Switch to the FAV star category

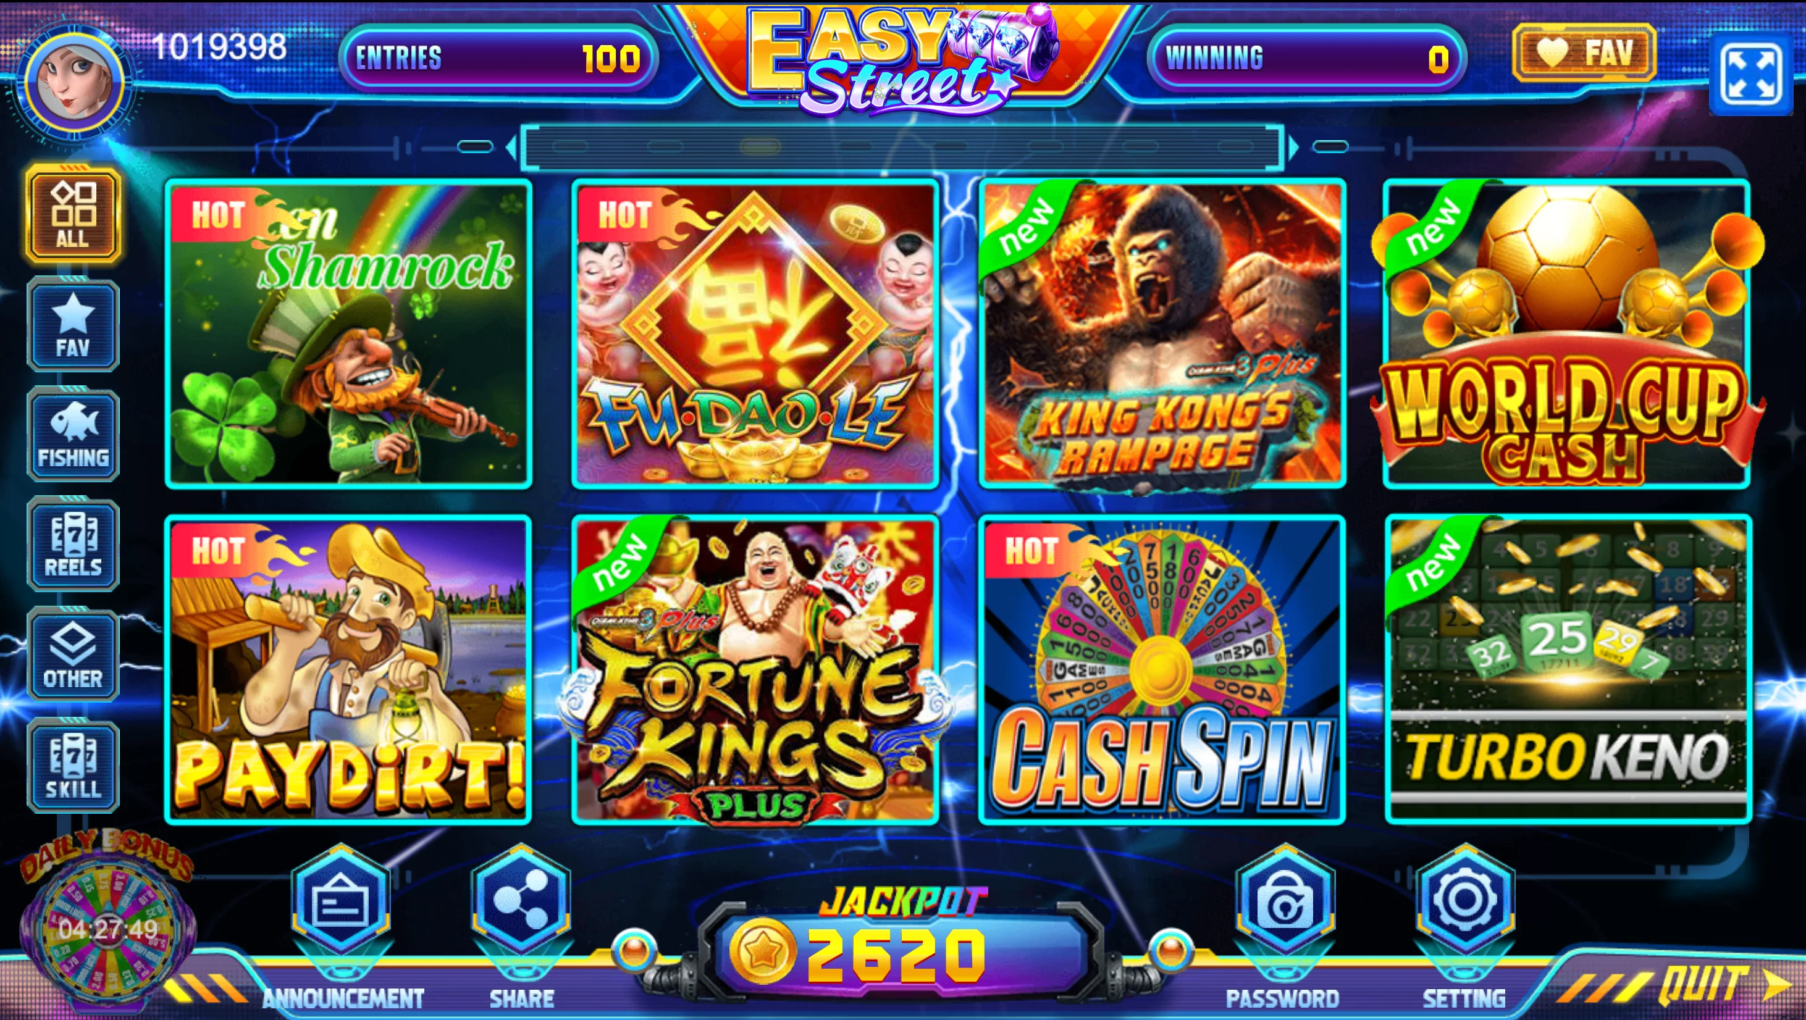[73, 325]
